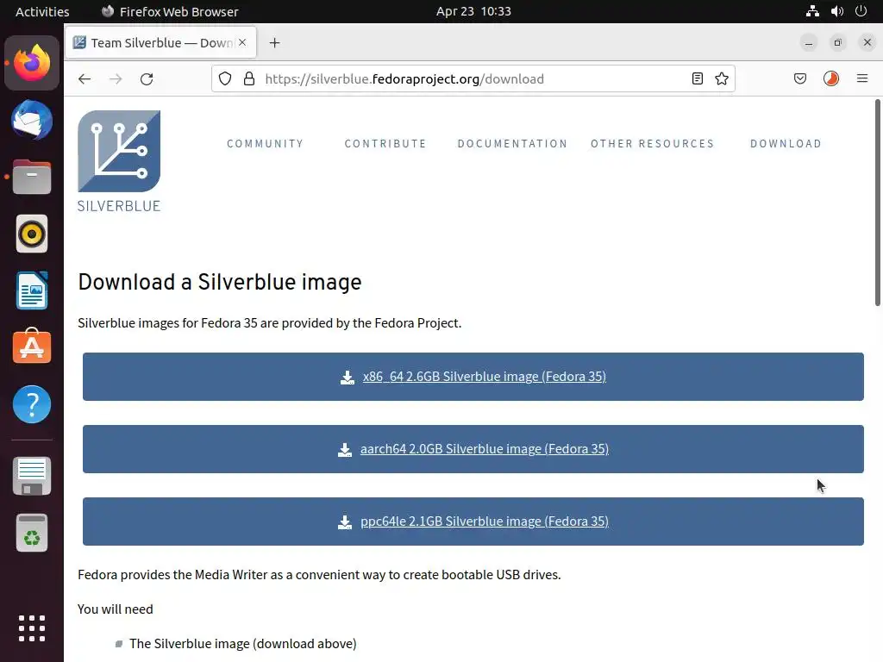Click the aarch64 download arrow icon

pos(345,450)
